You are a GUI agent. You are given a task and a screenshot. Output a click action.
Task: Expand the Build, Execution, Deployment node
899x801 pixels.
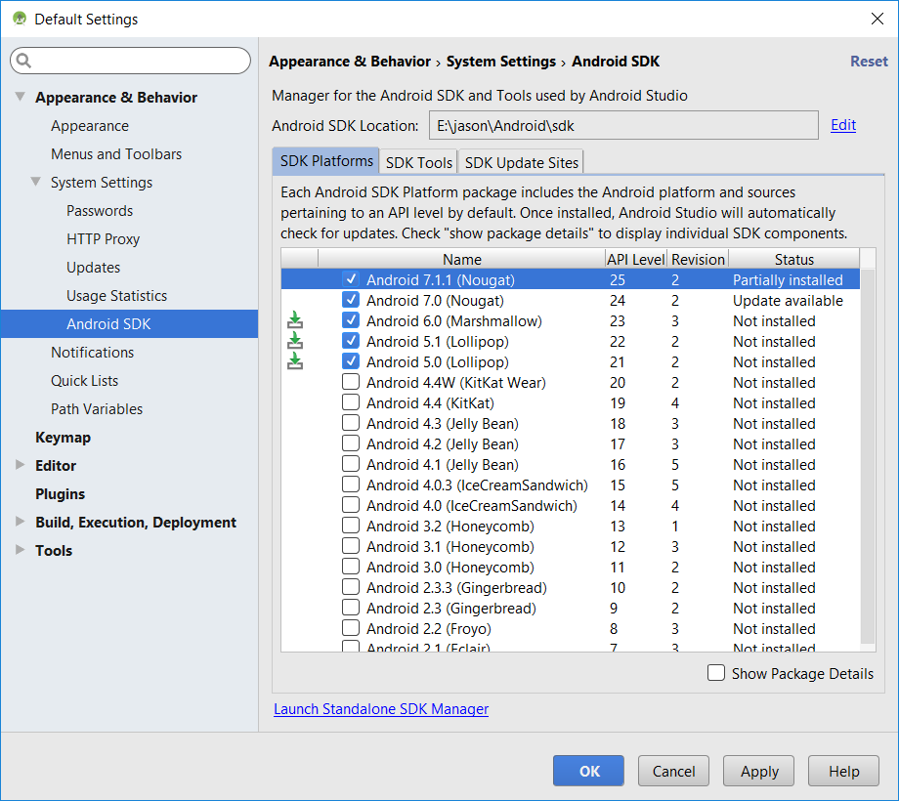pos(21,522)
